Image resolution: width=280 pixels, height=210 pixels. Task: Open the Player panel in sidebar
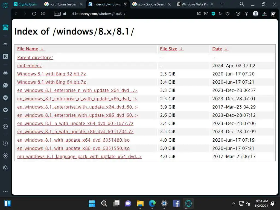(x=5, y=126)
